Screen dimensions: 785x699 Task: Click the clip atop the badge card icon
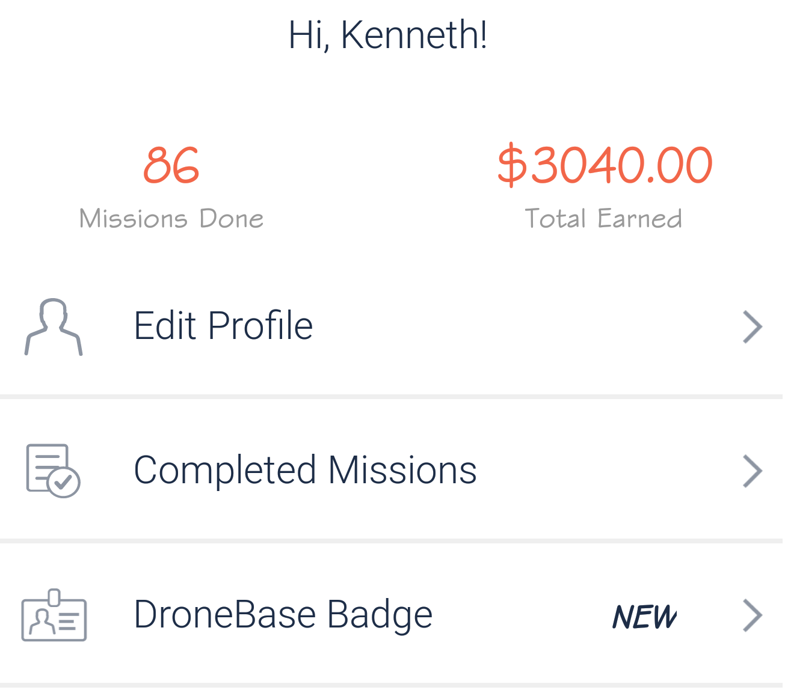pyautogui.click(x=54, y=597)
